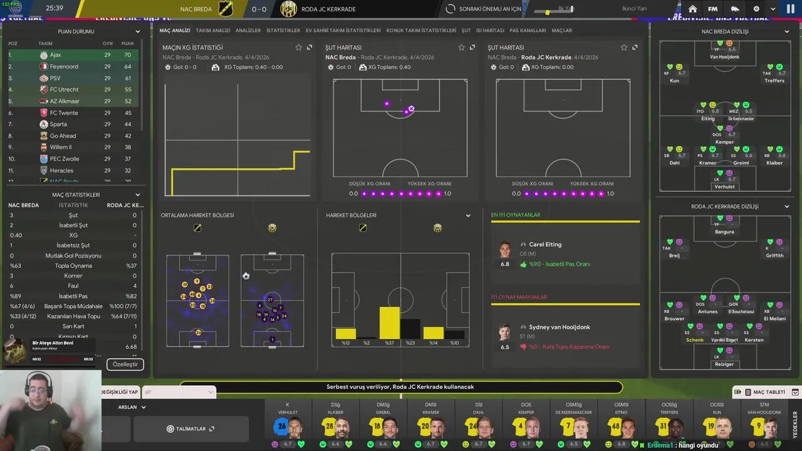
Task: Open the settings gear icon
Action: pos(756,9)
